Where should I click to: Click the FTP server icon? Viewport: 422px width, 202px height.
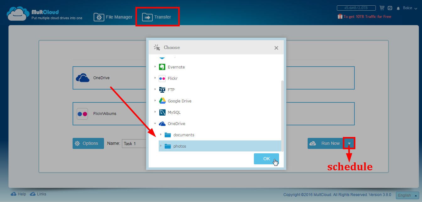[x=162, y=90]
